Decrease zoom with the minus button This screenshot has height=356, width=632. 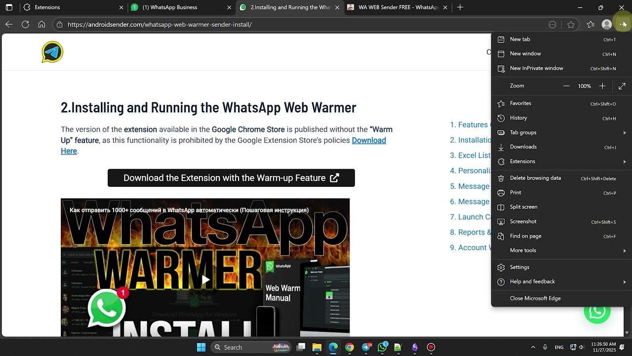point(566,86)
